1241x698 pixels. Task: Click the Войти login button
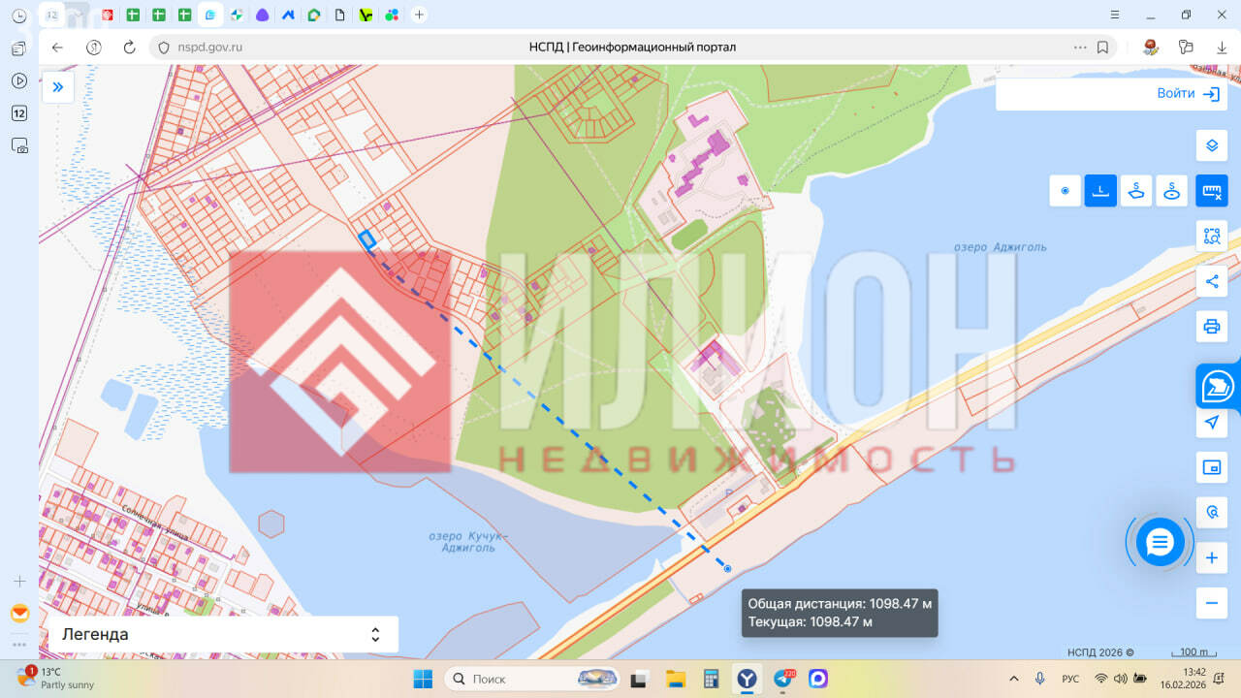[x=1187, y=94]
